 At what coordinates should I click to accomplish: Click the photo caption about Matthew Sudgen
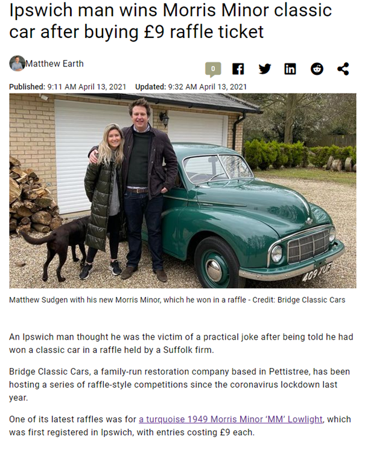[x=177, y=300]
